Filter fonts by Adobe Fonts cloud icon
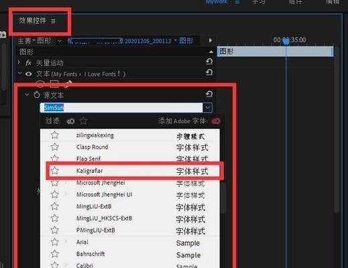Image resolution: width=348 pixels, height=268 pixels. click(x=70, y=121)
